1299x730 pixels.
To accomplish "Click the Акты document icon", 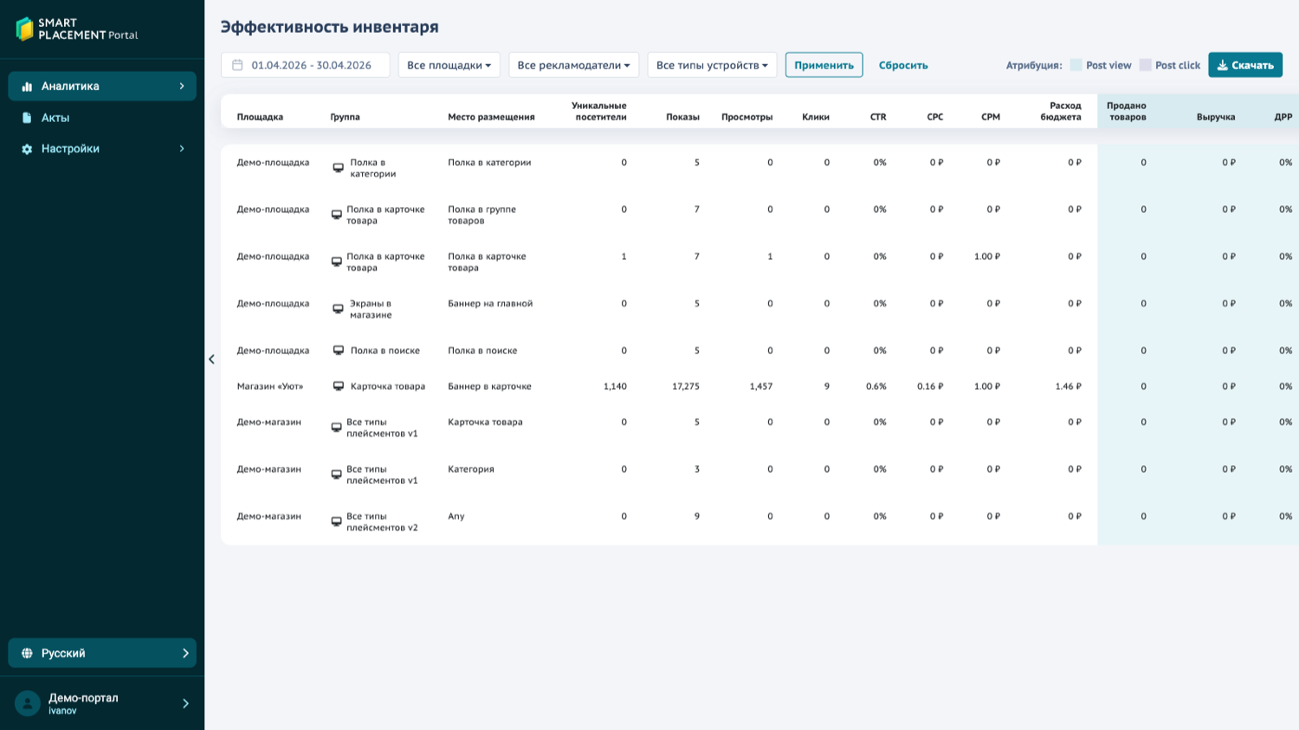I will click(x=27, y=118).
